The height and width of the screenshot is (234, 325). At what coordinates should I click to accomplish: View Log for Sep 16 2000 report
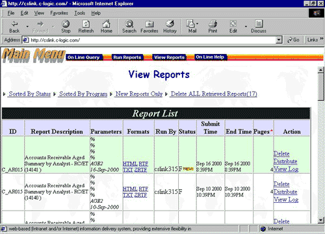pyautogui.click(x=286, y=169)
